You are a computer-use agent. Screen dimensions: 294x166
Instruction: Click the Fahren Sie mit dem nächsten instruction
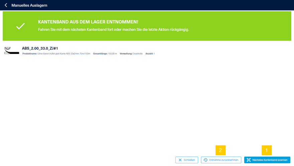click(114, 29)
